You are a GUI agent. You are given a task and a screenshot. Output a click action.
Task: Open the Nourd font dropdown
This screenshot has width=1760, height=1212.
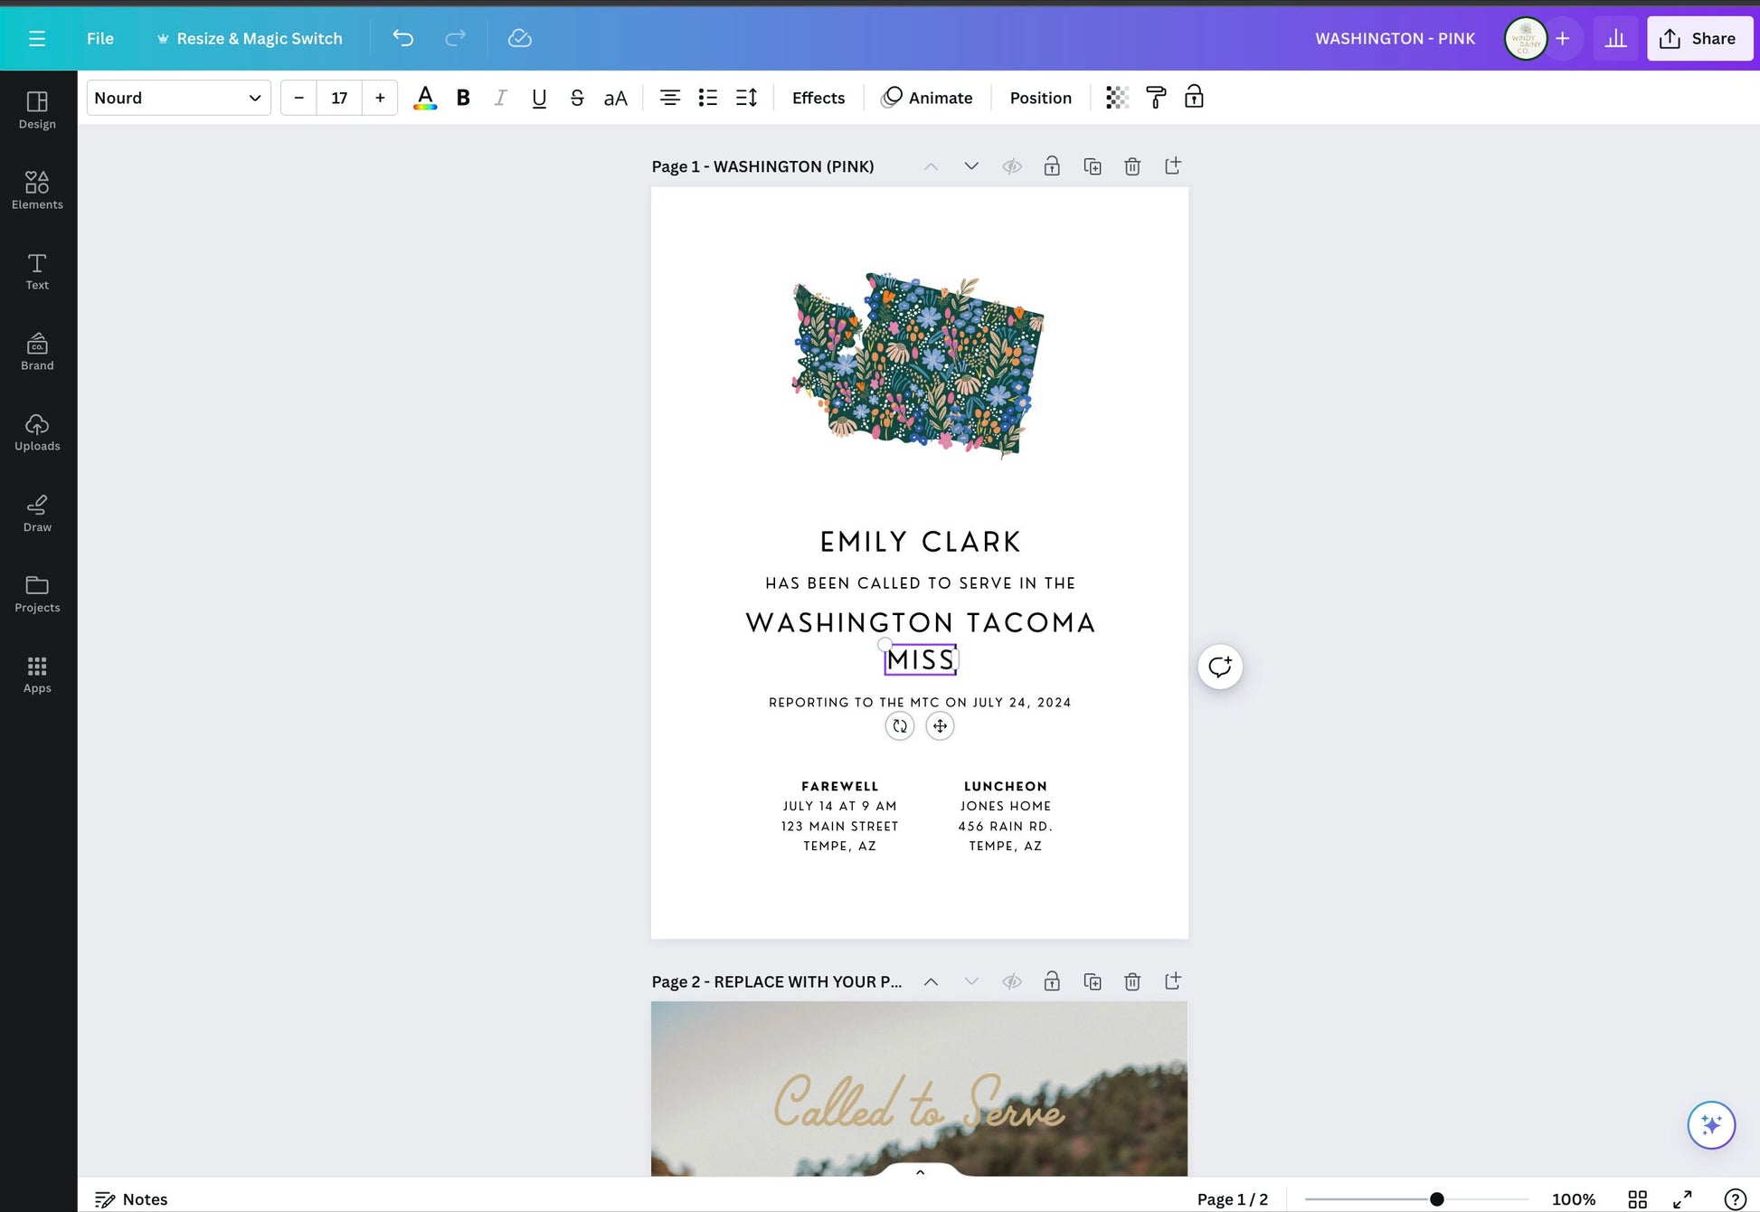tap(178, 97)
